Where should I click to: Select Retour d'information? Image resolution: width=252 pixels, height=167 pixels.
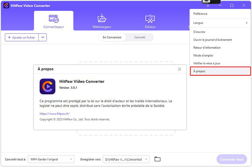point(220,48)
